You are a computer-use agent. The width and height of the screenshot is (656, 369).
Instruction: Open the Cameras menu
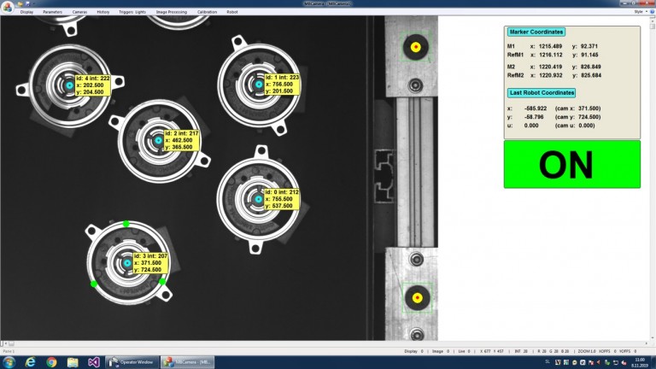pyautogui.click(x=80, y=12)
